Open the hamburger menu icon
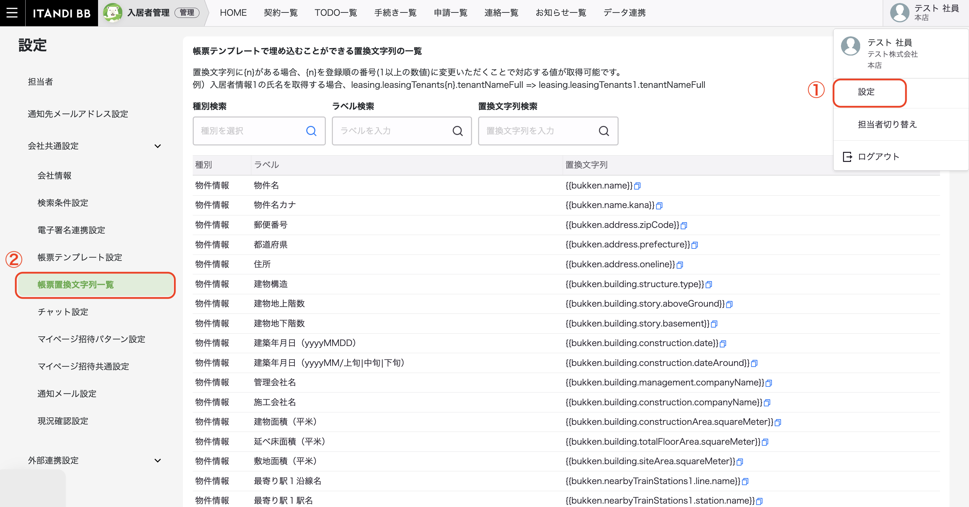The height and width of the screenshot is (507, 969). tap(12, 13)
